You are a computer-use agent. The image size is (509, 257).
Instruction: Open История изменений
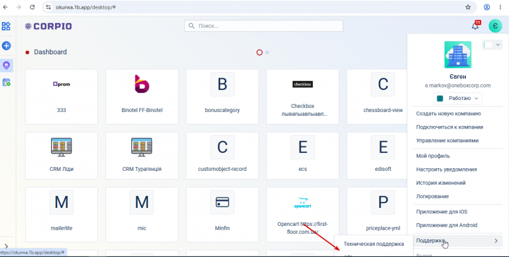coord(441,183)
